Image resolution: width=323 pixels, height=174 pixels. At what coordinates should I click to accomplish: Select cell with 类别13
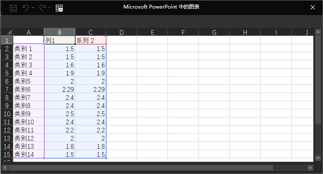29,146
